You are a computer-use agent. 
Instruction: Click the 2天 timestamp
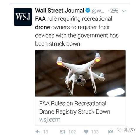tap(114, 11)
